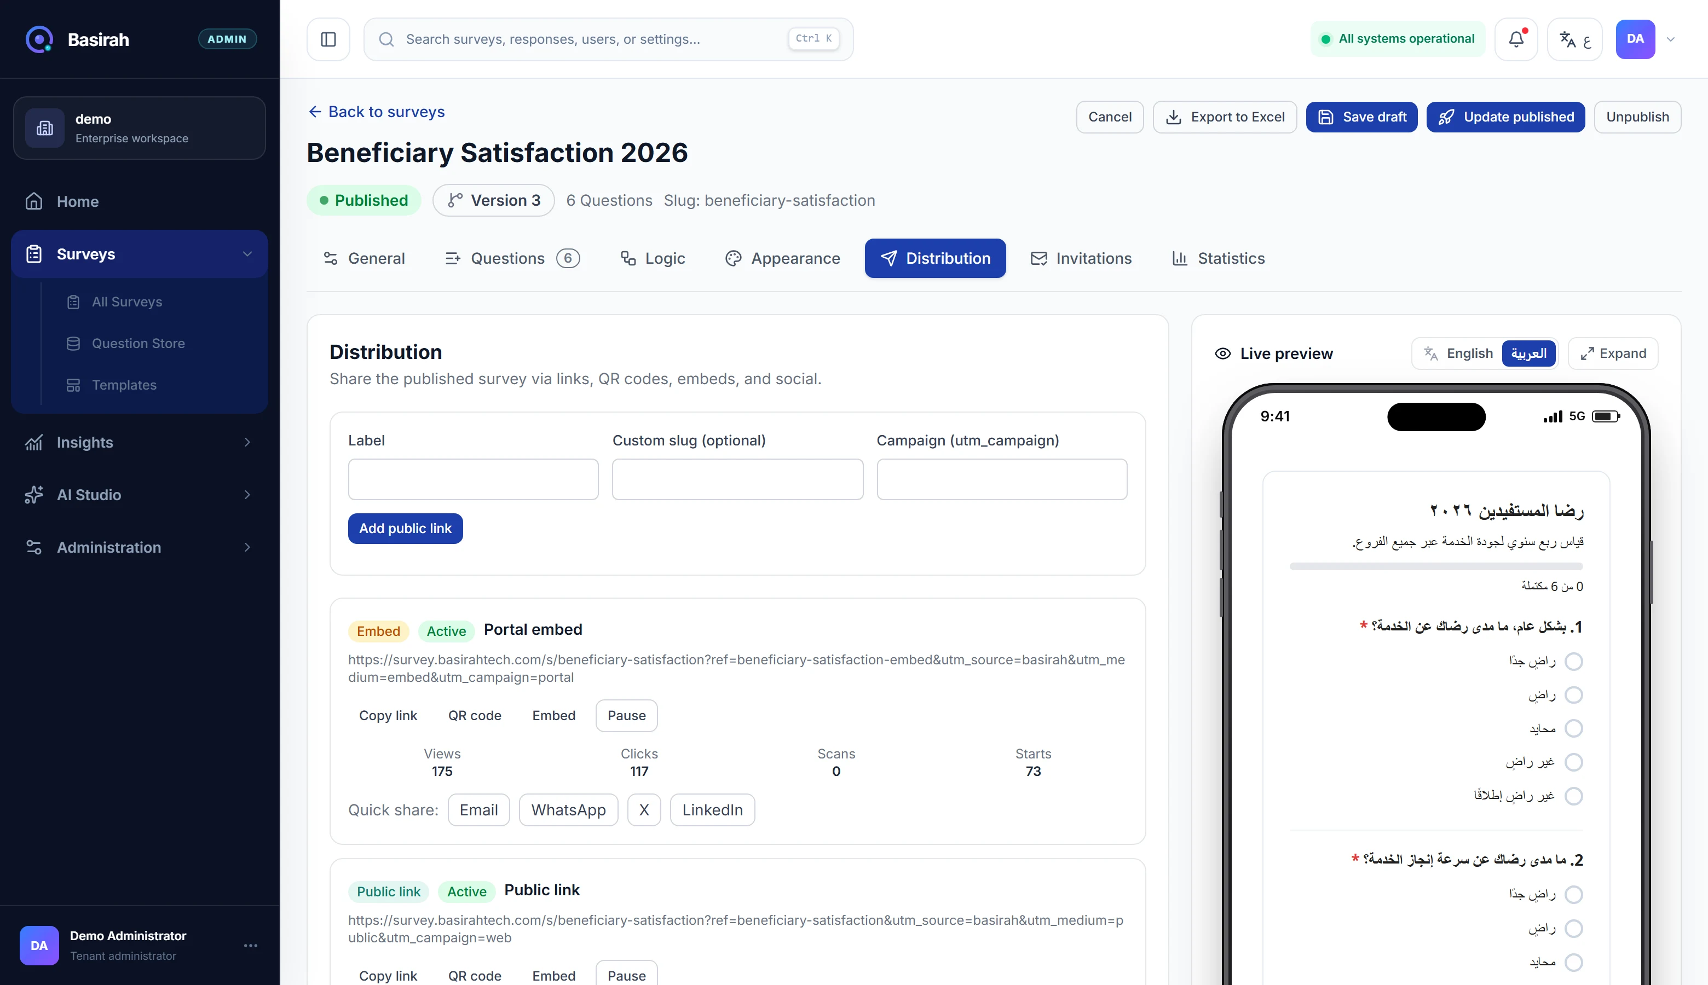Viewport: 1708px width, 985px height.
Task: Pause the Portal embed link
Action: [x=627, y=716]
